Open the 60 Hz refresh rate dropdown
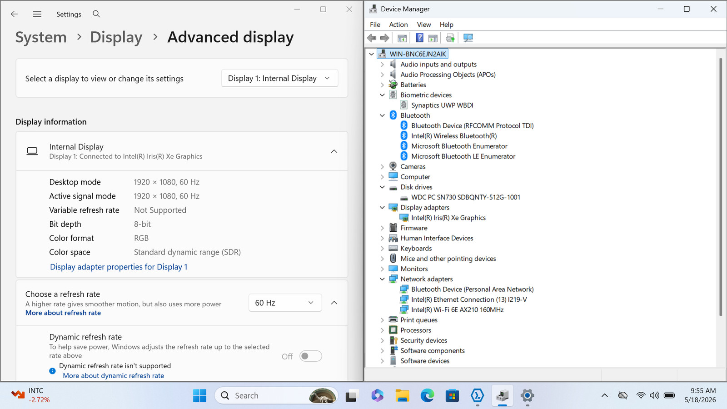 point(285,303)
